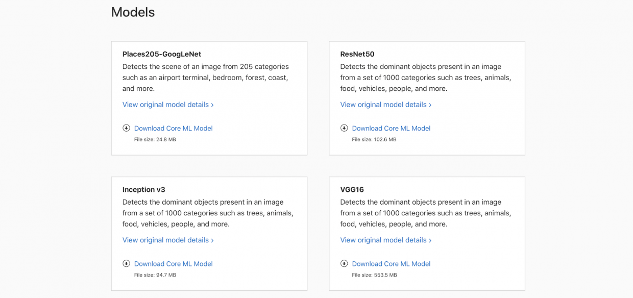Open ResNet50 original model details
This screenshot has height=298, width=633.
point(383,104)
